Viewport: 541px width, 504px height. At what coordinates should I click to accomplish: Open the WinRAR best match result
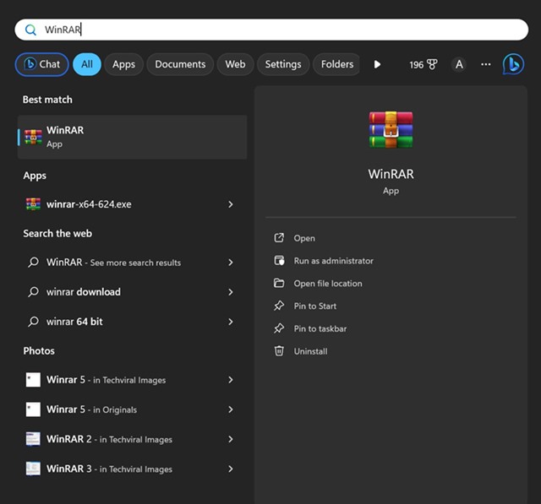point(132,137)
